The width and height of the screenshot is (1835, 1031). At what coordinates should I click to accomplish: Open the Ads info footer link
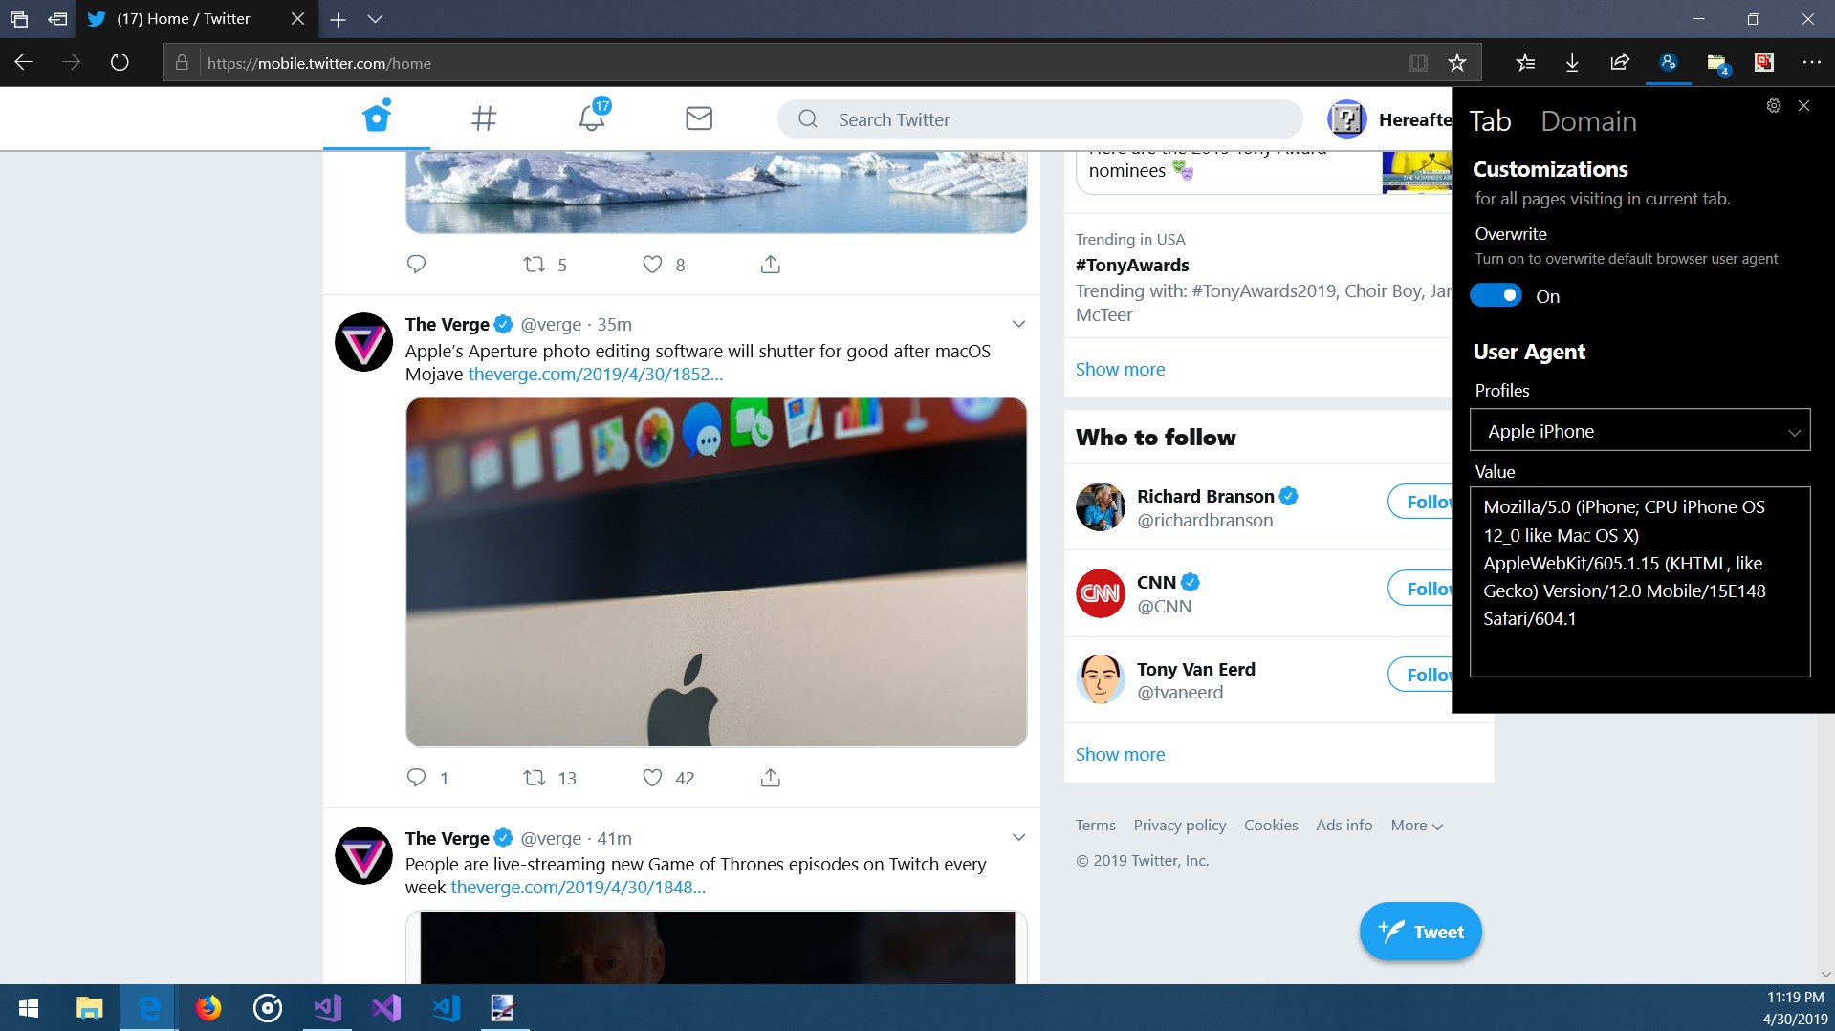click(1343, 826)
